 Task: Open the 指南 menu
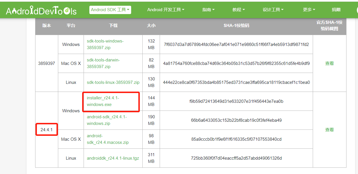pos(208,10)
